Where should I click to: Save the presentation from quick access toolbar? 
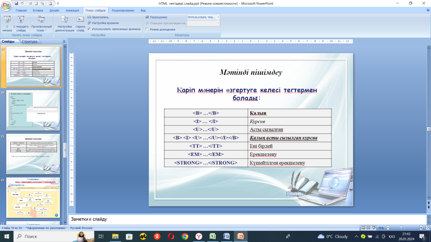coord(16,3)
